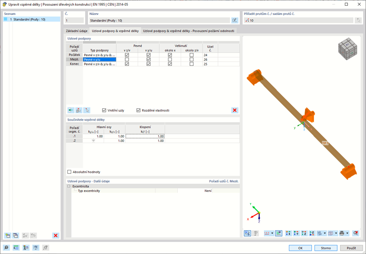
Task: Toggle 'okolo x' checkbox in Mezil. row
Action: 170,60
